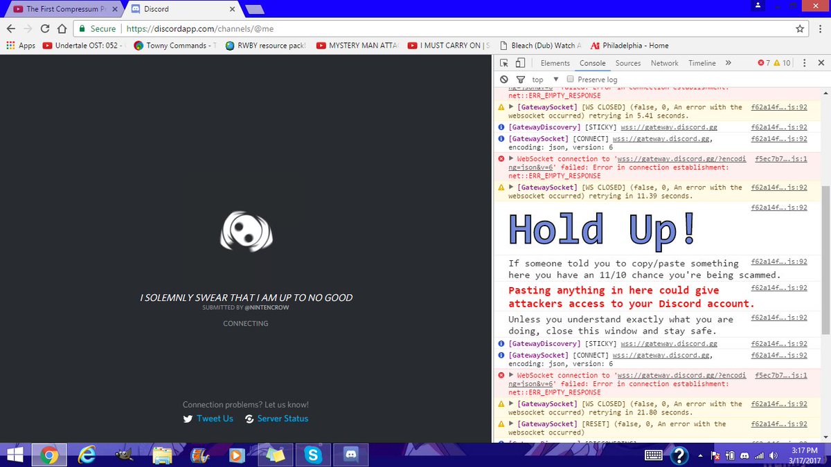Open the Apps bookmarks shortcut
The image size is (831, 467).
pos(20,46)
